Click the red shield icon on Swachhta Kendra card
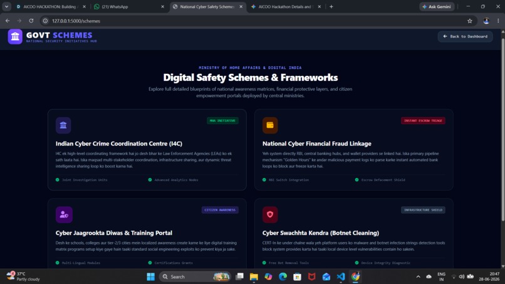Viewport: 505px width, 284px height. point(270,214)
